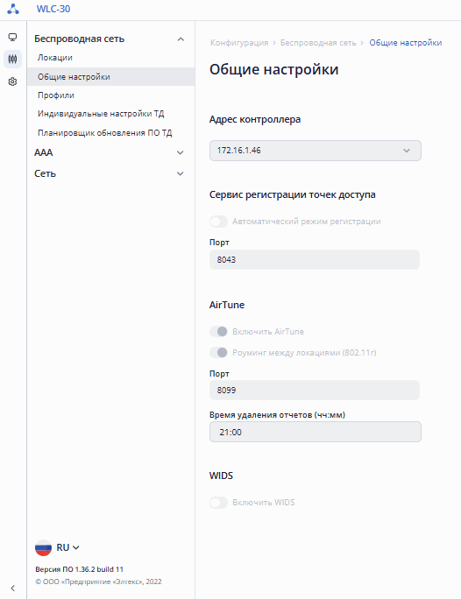Open Локации menu item
The height and width of the screenshot is (599, 461).
pyautogui.click(x=55, y=58)
